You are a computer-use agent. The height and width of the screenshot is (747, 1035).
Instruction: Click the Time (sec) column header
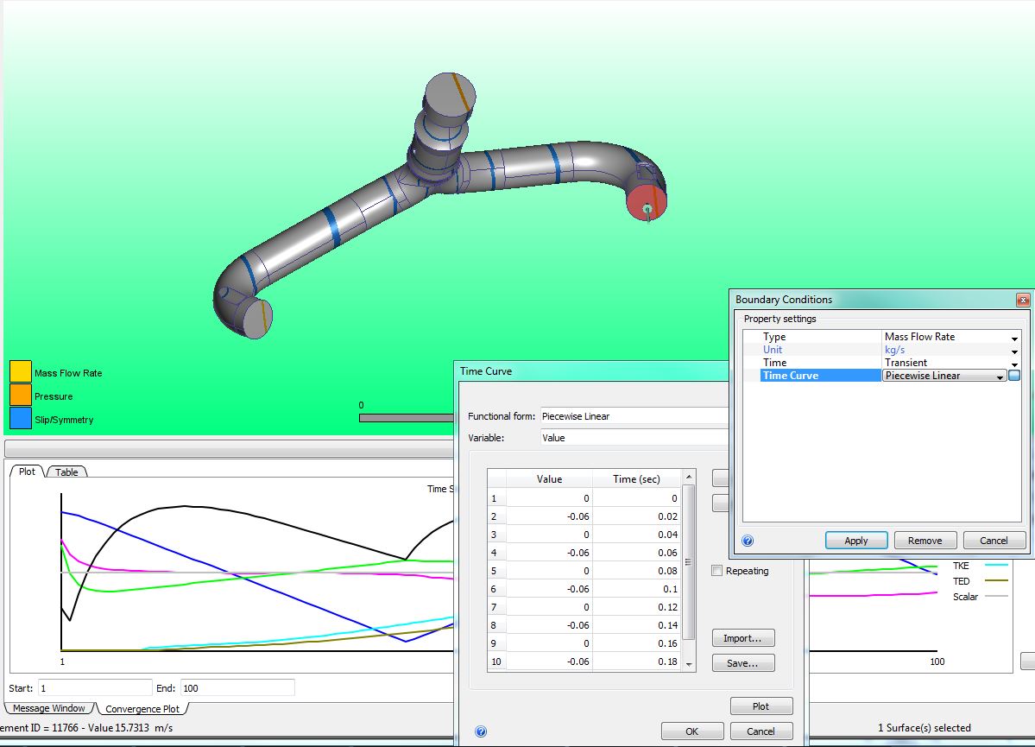[x=636, y=478]
